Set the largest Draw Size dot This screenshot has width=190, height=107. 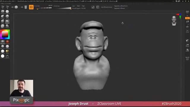pos(51,8)
